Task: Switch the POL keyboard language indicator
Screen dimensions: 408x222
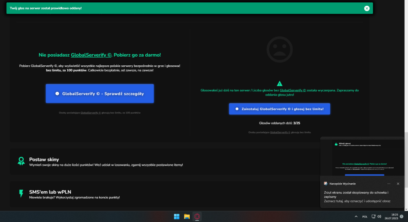Action: pos(365,217)
